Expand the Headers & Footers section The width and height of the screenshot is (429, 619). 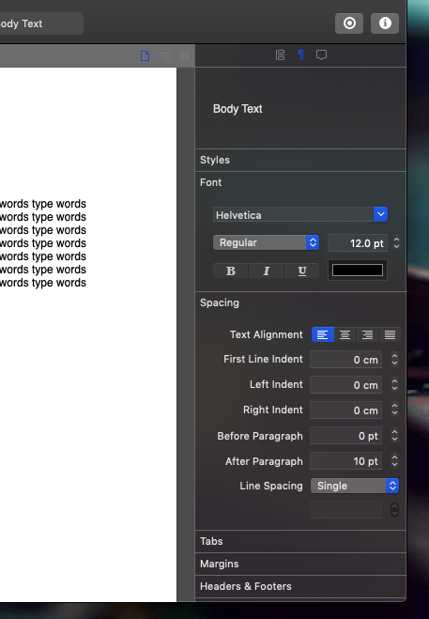(300, 586)
